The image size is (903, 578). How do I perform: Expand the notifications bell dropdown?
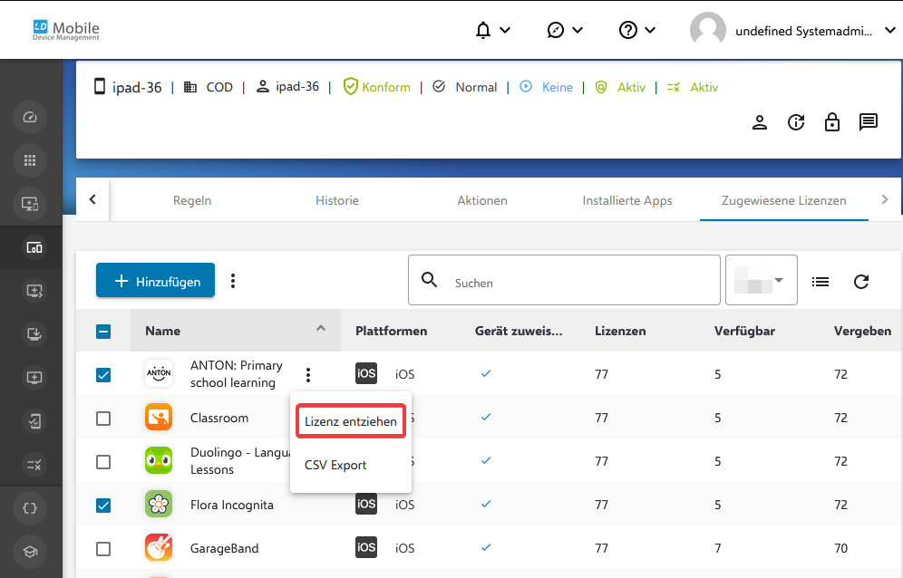pyautogui.click(x=492, y=30)
